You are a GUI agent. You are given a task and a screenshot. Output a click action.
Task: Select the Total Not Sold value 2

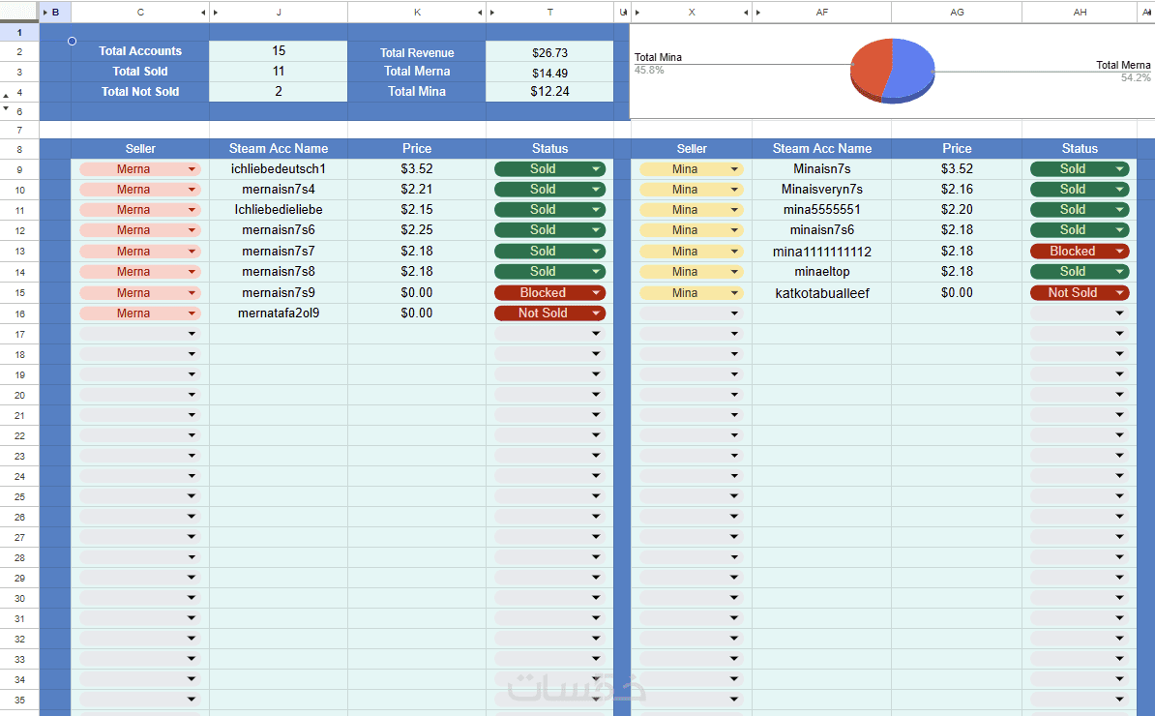point(279,91)
